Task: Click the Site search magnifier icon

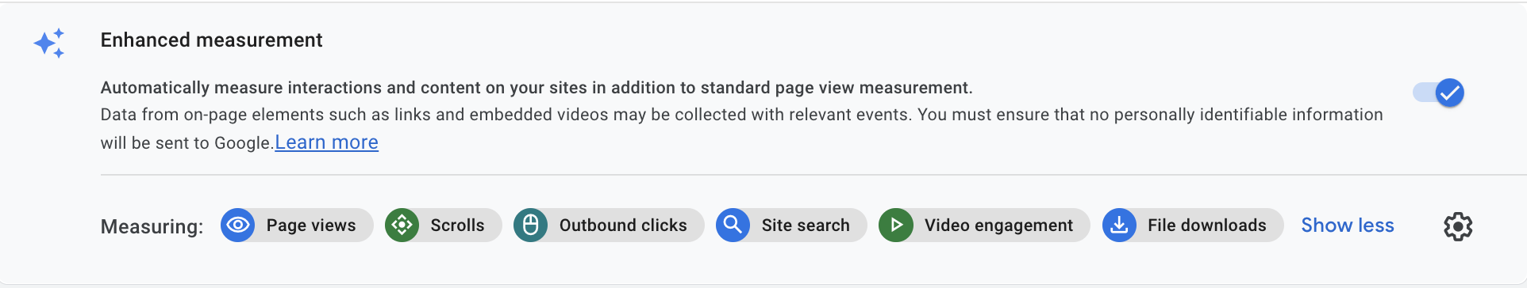Action: point(733,225)
